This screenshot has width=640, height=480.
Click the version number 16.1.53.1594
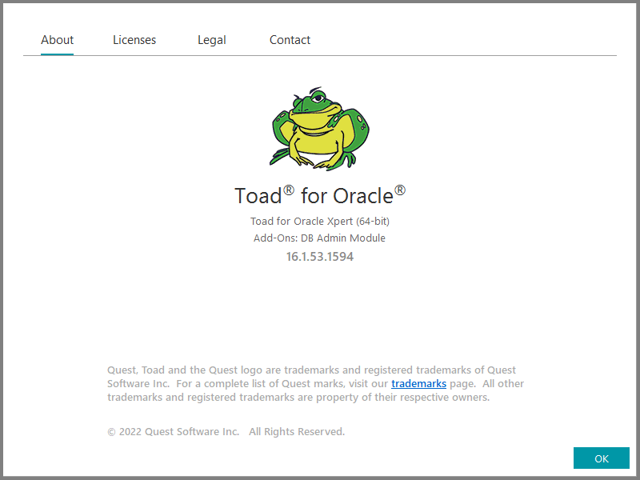tap(319, 257)
